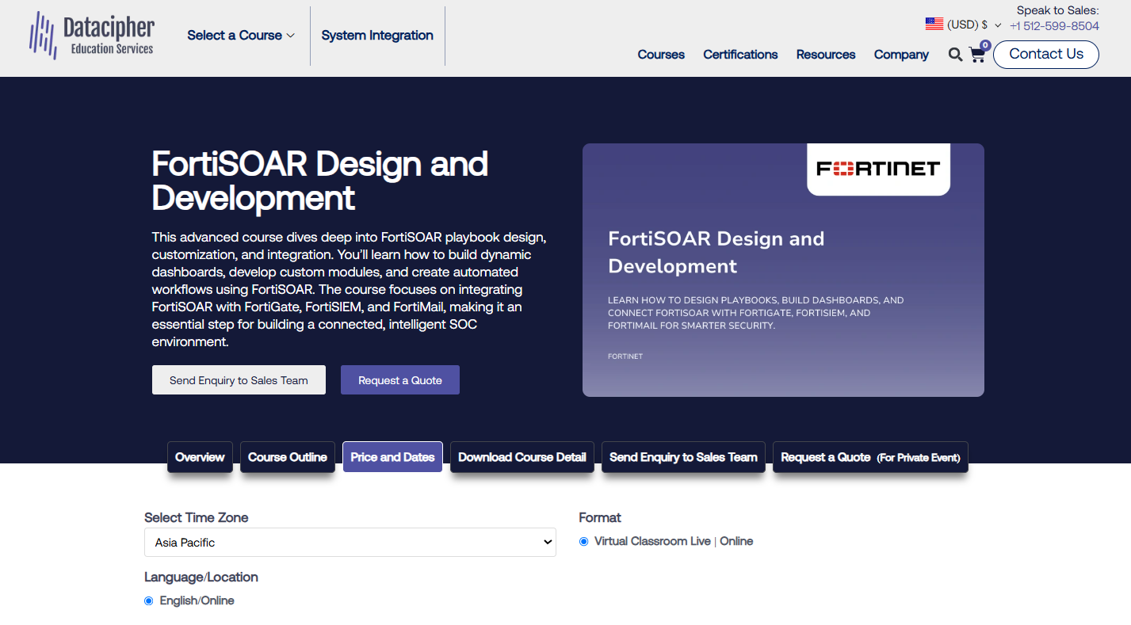Open the Select Time Zone combo box

coord(350,543)
